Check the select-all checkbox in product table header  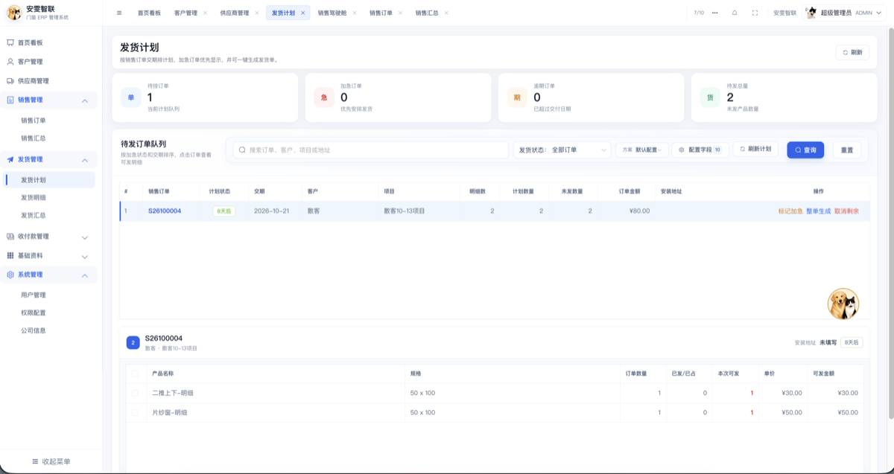135,374
